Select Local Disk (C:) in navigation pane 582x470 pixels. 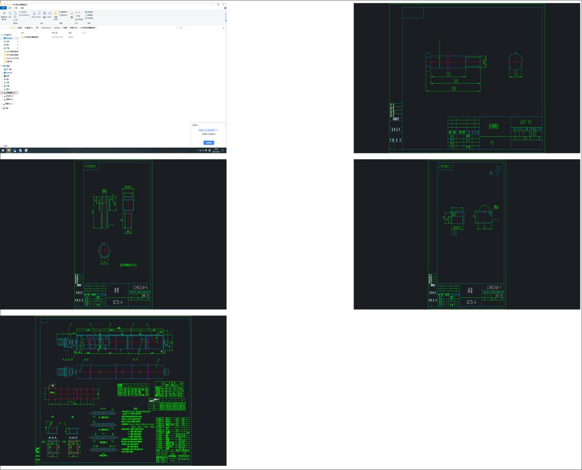pyautogui.click(x=9, y=93)
